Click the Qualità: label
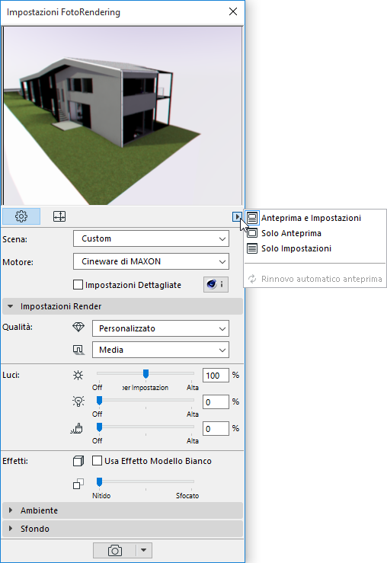Image resolution: width=387 pixels, height=563 pixels. 18,327
